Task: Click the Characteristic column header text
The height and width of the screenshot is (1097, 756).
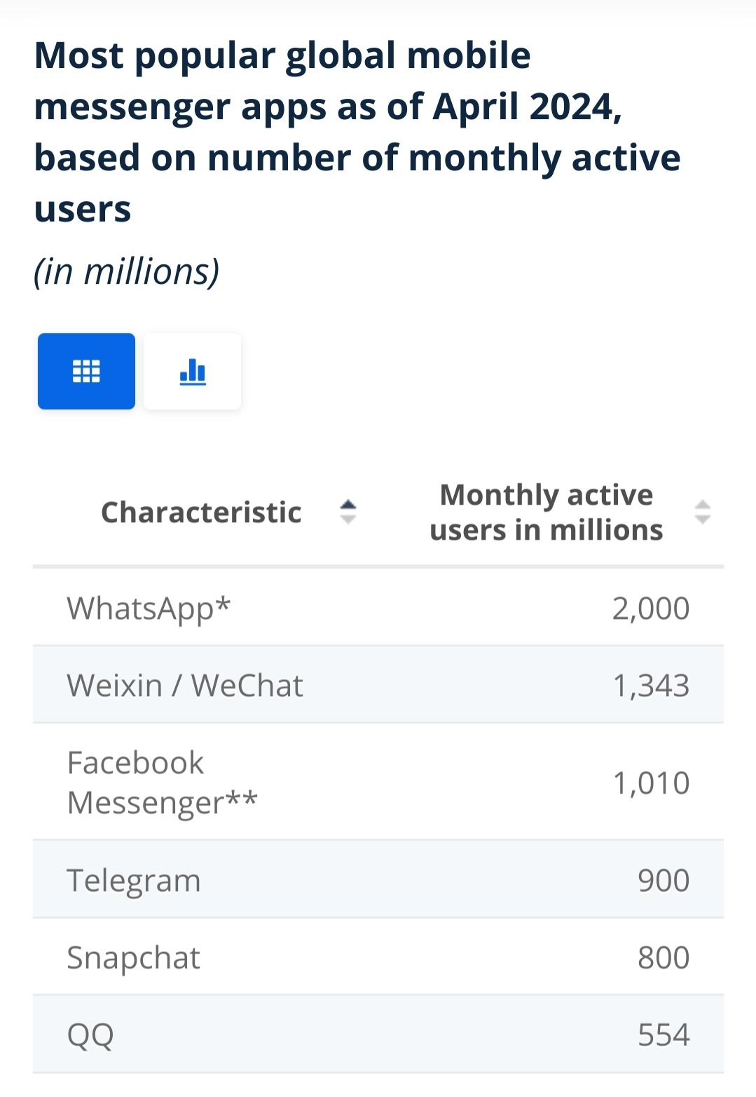Action: point(201,512)
